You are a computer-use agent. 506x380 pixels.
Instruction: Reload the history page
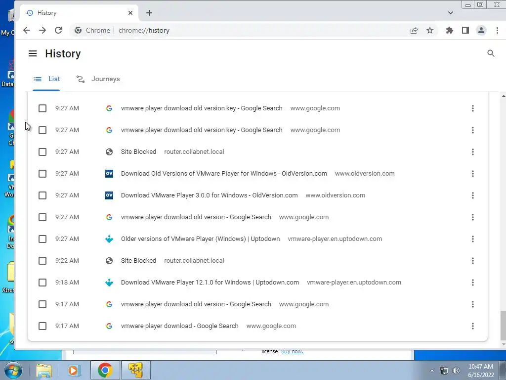tap(58, 30)
